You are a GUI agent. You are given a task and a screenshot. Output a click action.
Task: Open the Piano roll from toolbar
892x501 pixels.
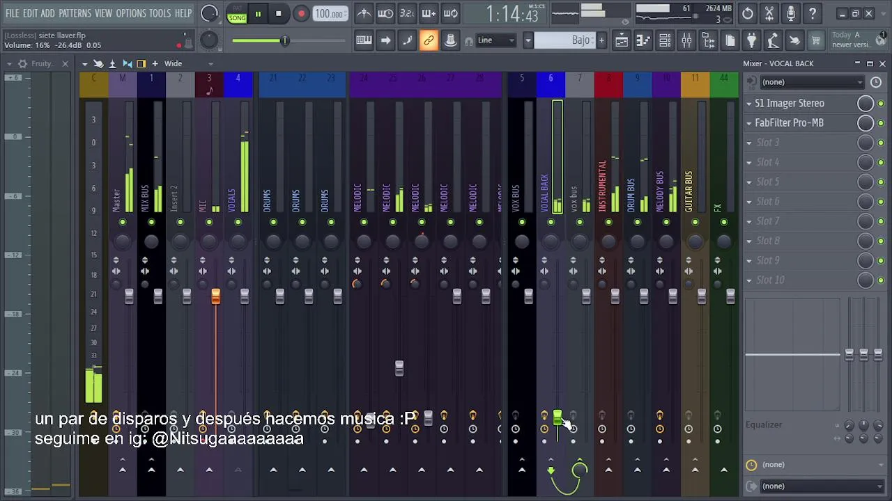643,41
